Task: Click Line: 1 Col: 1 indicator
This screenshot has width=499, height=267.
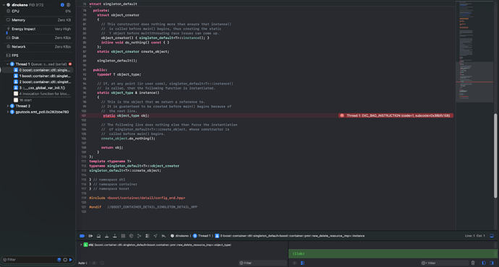Action: (475, 236)
